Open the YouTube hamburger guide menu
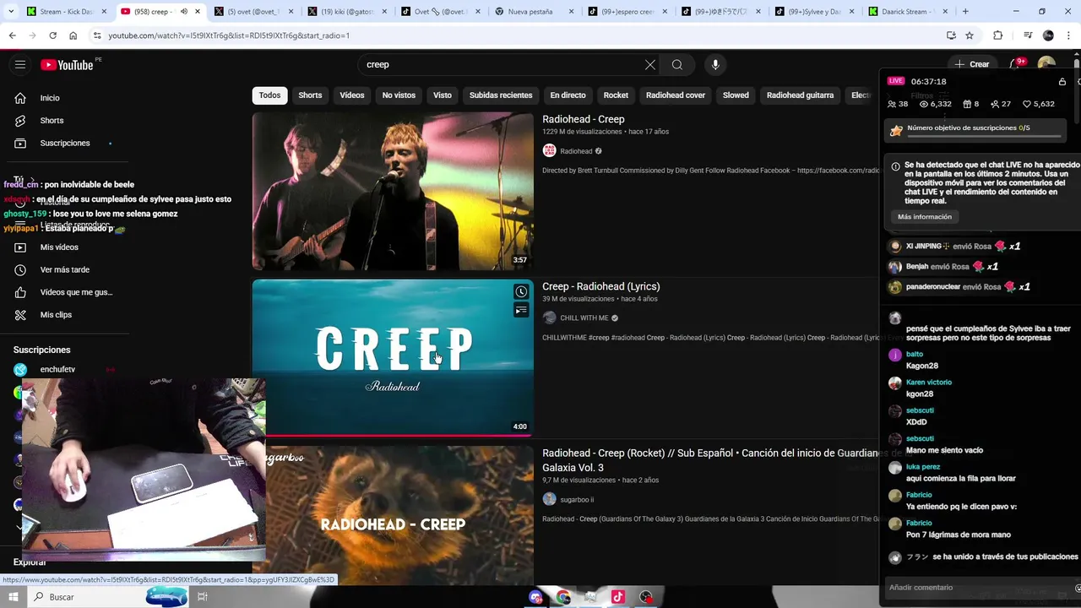The image size is (1081, 608). pyautogui.click(x=20, y=65)
